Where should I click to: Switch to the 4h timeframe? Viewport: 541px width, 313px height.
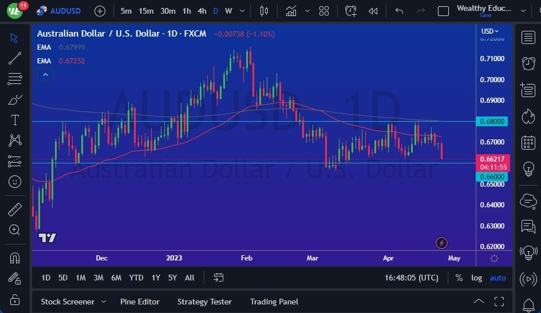tap(202, 11)
